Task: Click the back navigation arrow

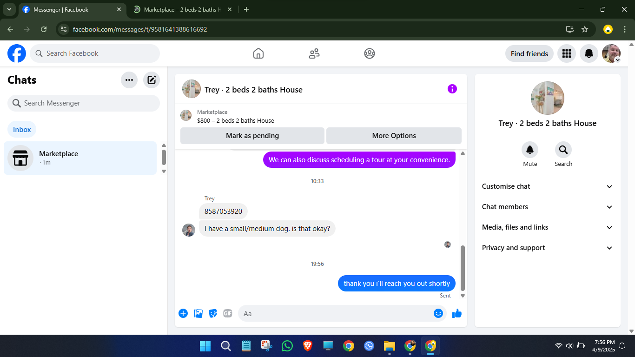Action: 10,29
